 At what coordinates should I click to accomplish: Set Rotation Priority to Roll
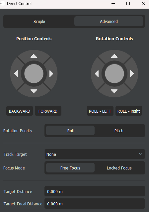pos(70,131)
